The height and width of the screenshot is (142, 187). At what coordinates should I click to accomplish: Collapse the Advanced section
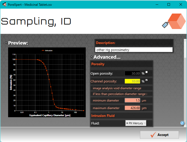pyautogui.click(x=91, y=57)
